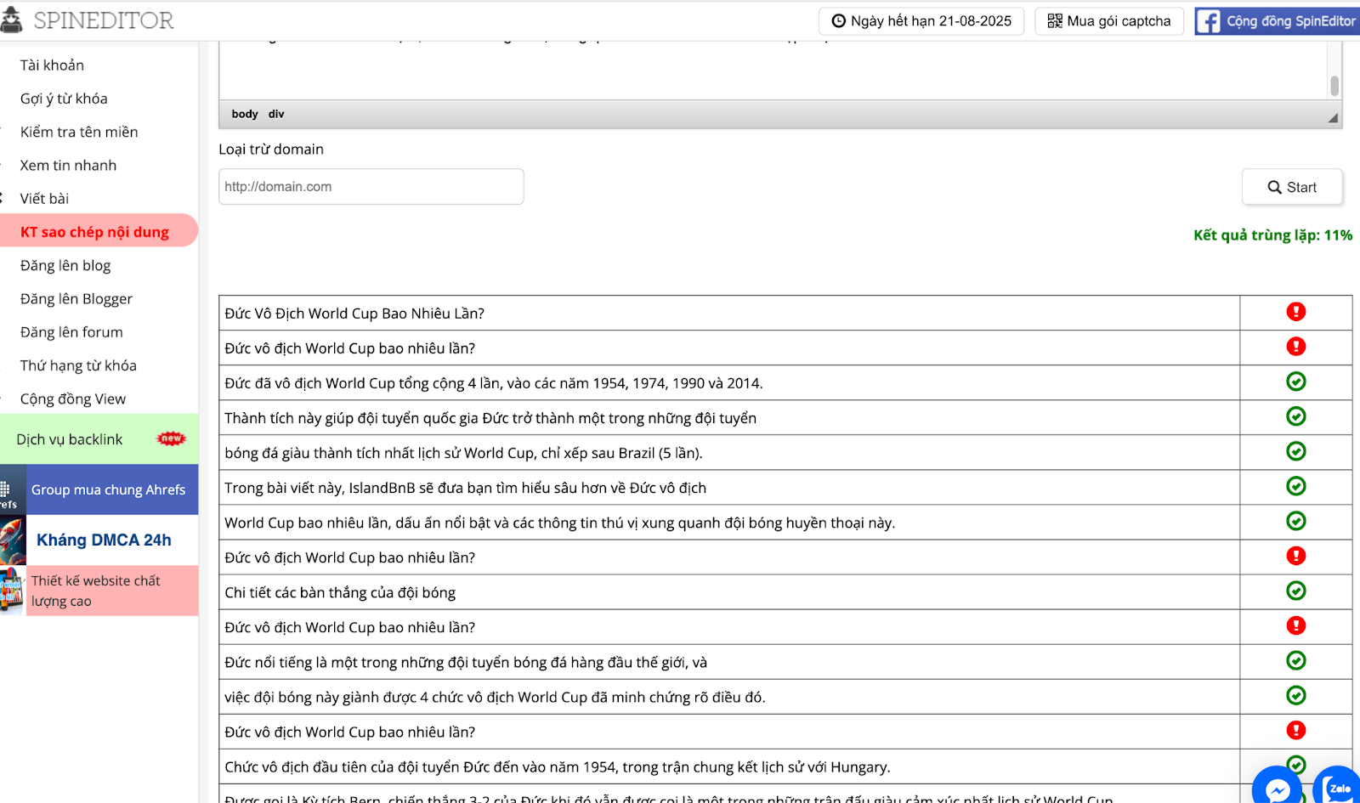
Task: Select row 'Trong bài viết này, IslandBnB sẽ đưa bạn'
Action: tap(728, 488)
